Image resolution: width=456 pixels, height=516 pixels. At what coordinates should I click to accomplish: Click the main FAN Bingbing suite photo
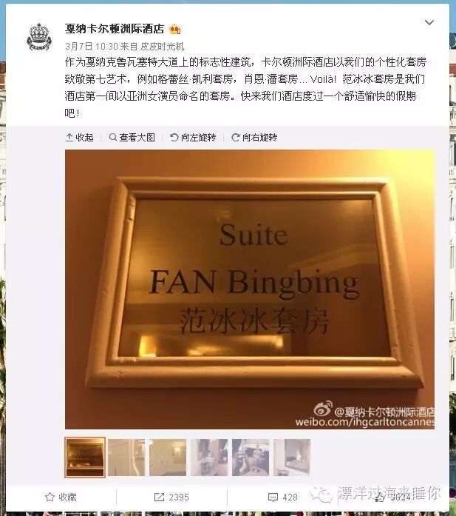pyautogui.click(x=250, y=289)
